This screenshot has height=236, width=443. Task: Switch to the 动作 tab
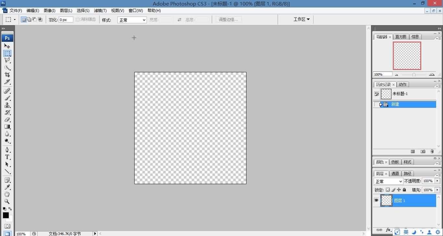coord(402,84)
